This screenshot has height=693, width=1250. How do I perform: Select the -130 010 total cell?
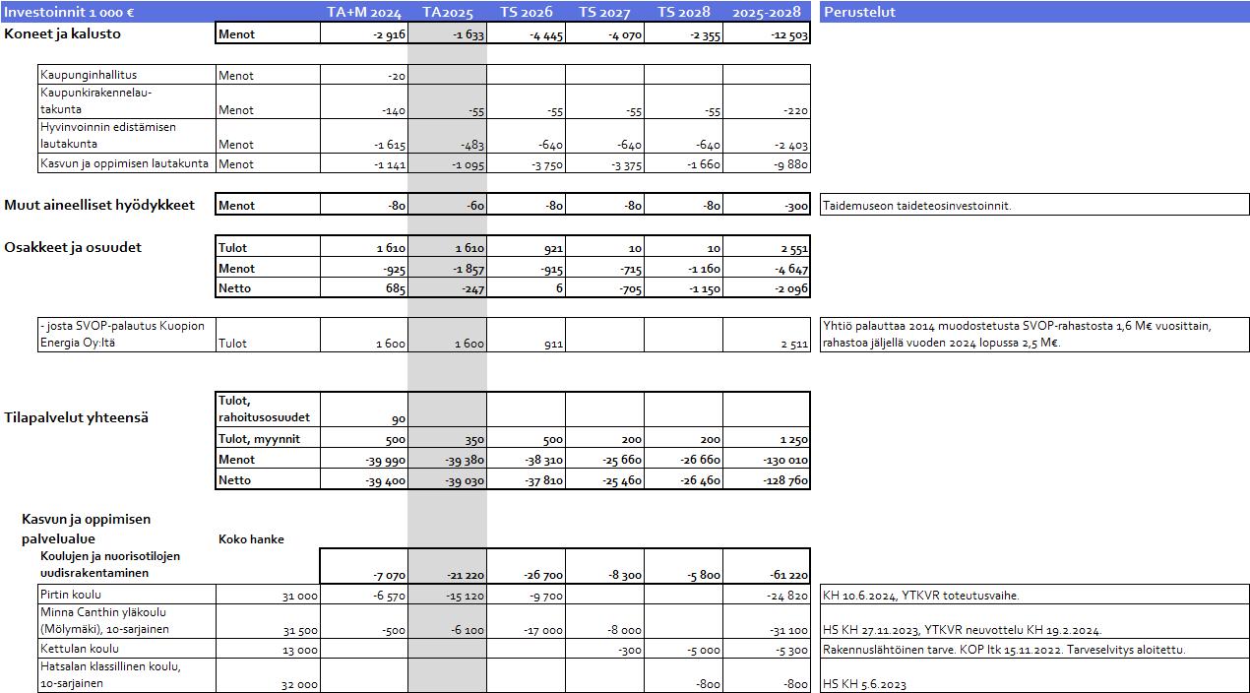pyautogui.click(x=767, y=459)
